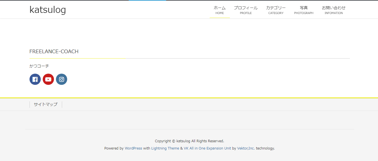Open the ホーム HOME menu item
The height and width of the screenshot is (161, 378).
[x=220, y=10]
